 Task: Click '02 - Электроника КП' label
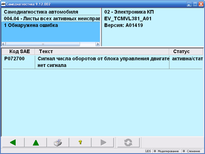click(x=129, y=12)
